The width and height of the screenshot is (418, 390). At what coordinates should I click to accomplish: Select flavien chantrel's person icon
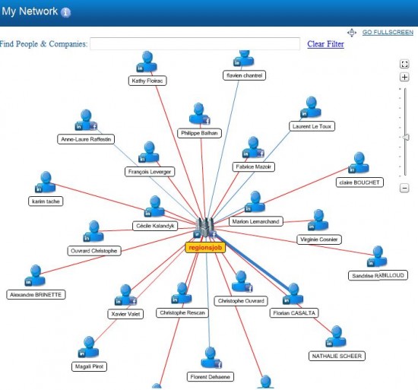tap(244, 59)
